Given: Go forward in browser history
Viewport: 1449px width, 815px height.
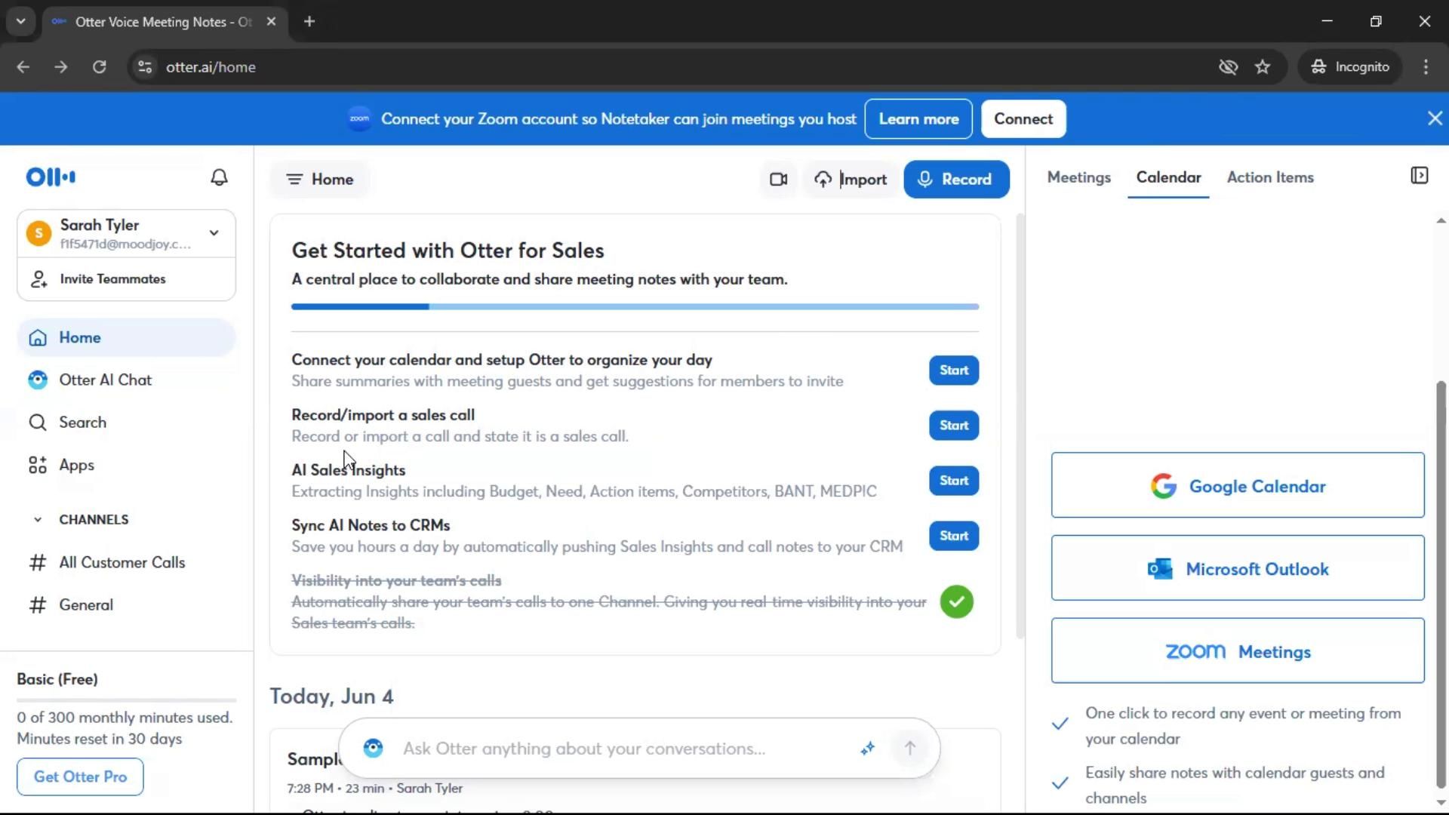Looking at the screenshot, I should pos(61,67).
